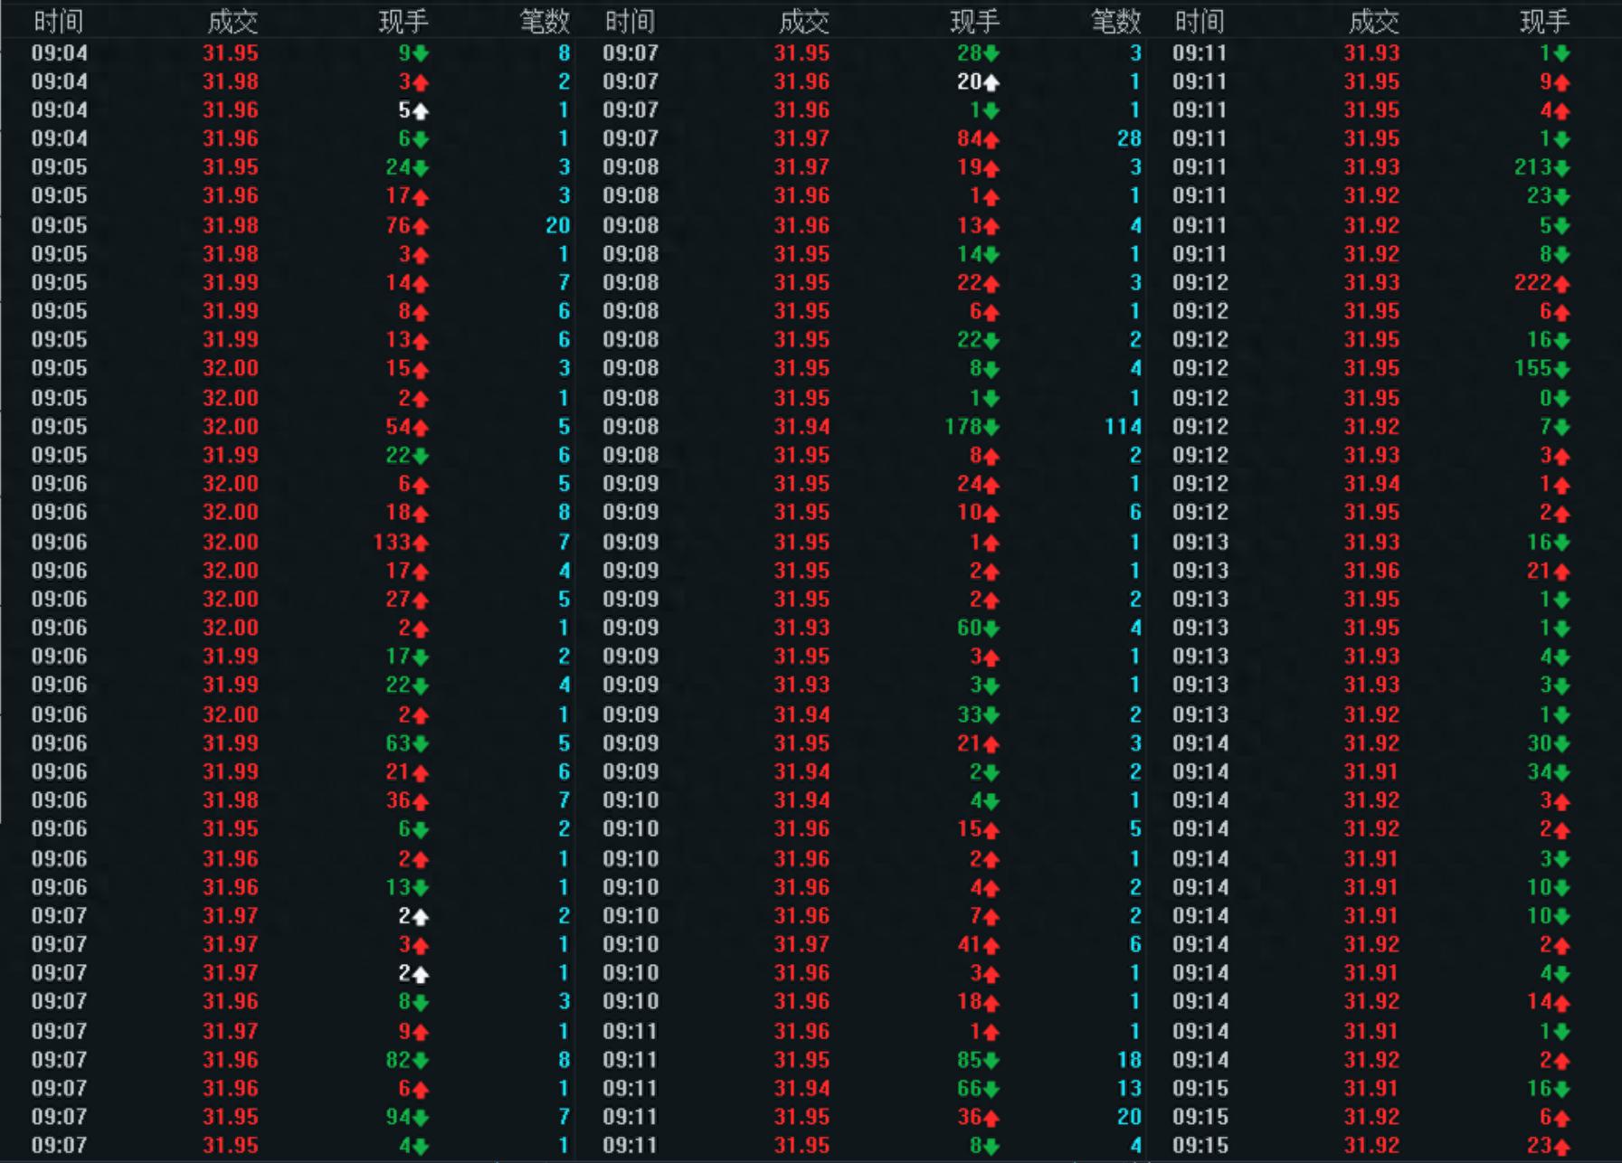Select the 31.94 price in 09:12 row

(1371, 484)
